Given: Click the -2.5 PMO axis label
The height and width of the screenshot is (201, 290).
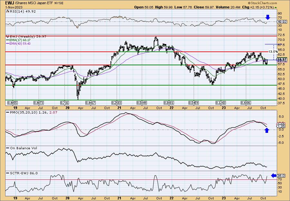Looking at the screenshot, I should pos(281,136).
